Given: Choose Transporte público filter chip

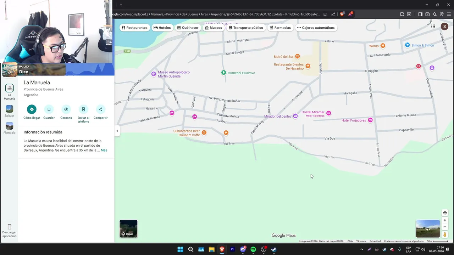Looking at the screenshot, I should click(x=246, y=28).
